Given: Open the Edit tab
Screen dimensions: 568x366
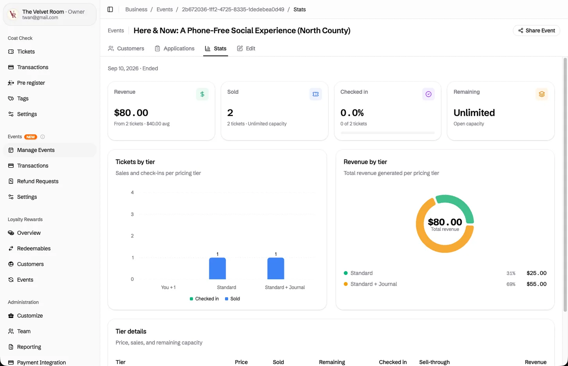Looking at the screenshot, I should (x=246, y=48).
